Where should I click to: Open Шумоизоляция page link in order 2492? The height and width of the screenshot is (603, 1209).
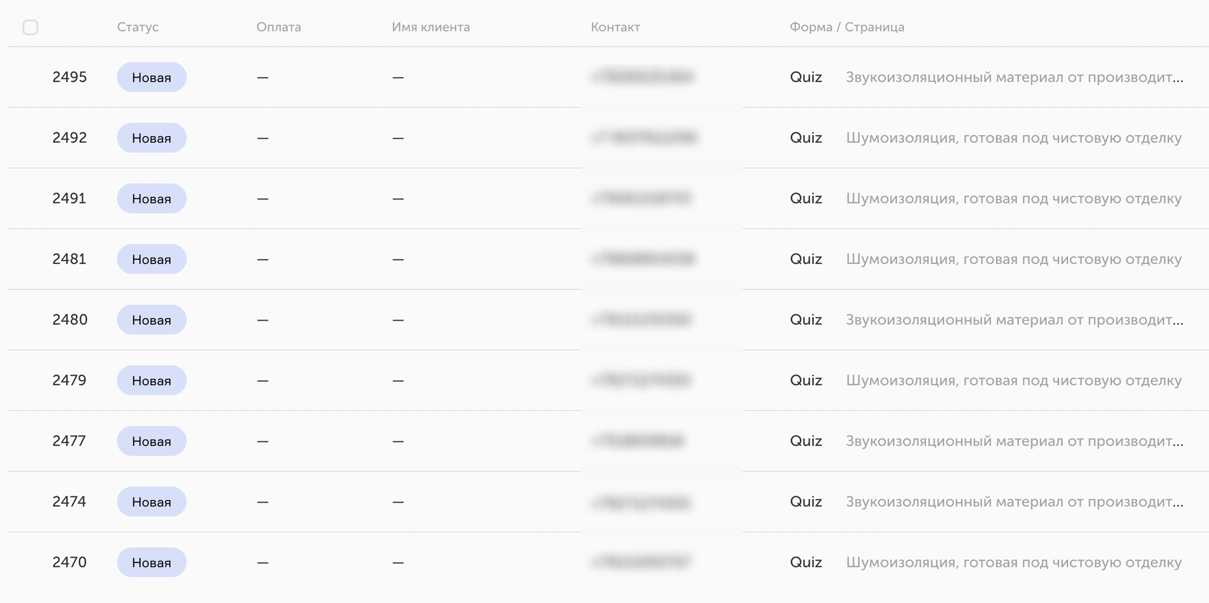(x=1014, y=138)
